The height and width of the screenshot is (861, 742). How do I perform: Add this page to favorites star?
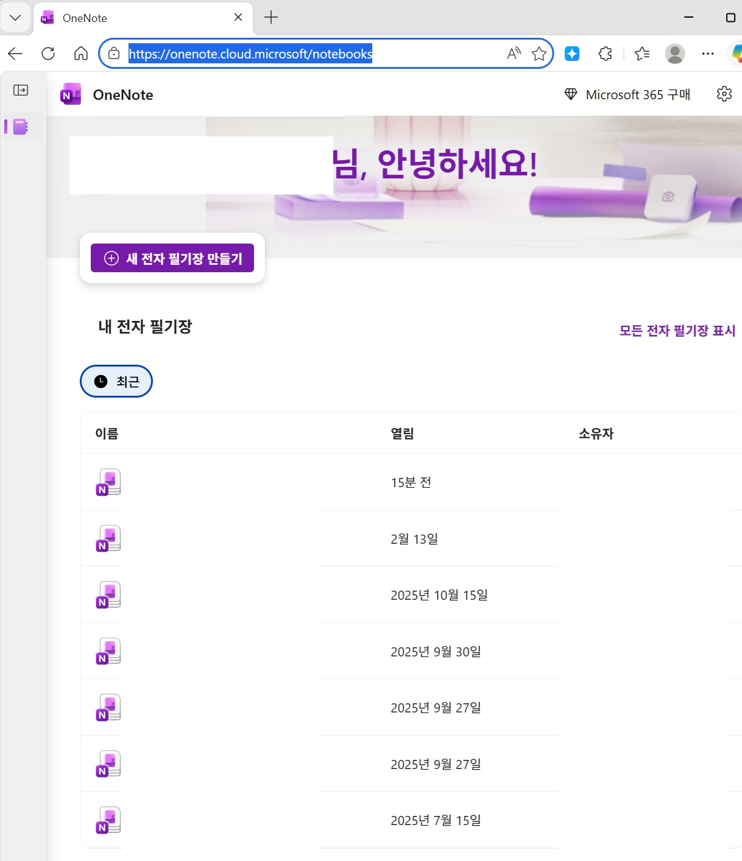coord(539,54)
